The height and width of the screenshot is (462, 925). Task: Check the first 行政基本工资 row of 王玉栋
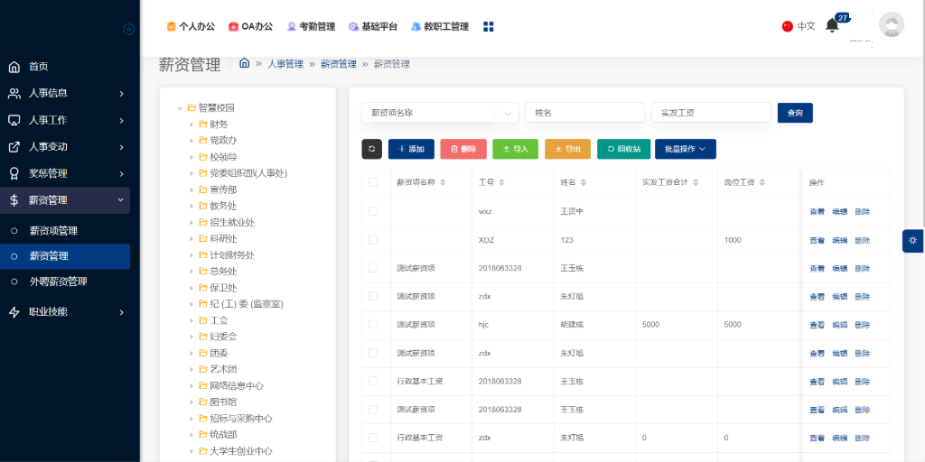(x=373, y=381)
